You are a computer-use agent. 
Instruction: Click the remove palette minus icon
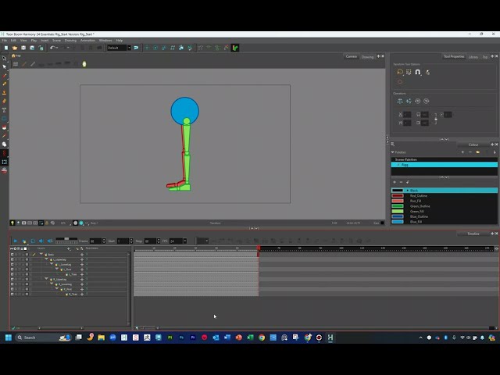point(470,152)
